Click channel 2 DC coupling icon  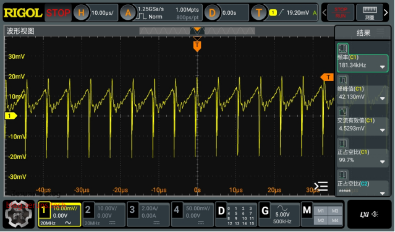(x=112, y=223)
